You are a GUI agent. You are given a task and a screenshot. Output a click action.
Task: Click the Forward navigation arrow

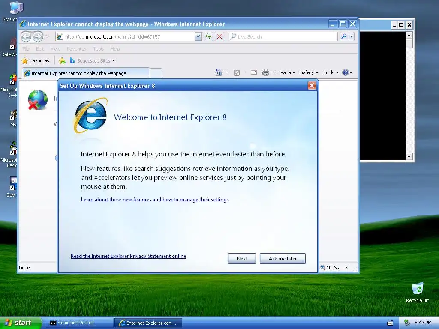click(38, 36)
